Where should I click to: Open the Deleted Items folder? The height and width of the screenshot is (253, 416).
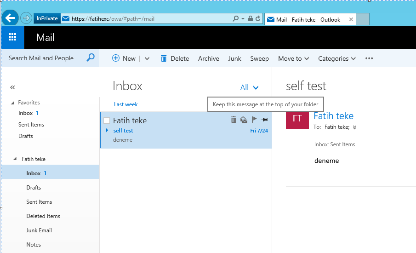tap(43, 216)
